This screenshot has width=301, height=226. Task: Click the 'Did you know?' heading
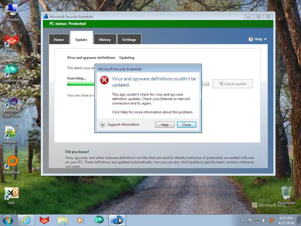pos(77,152)
